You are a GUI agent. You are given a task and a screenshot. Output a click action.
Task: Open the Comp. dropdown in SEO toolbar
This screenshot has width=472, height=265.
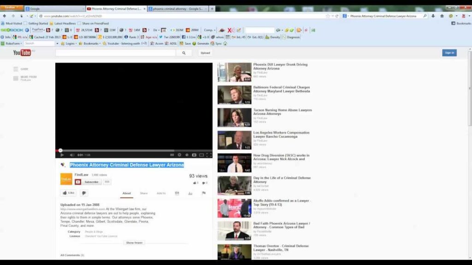tap(210, 30)
